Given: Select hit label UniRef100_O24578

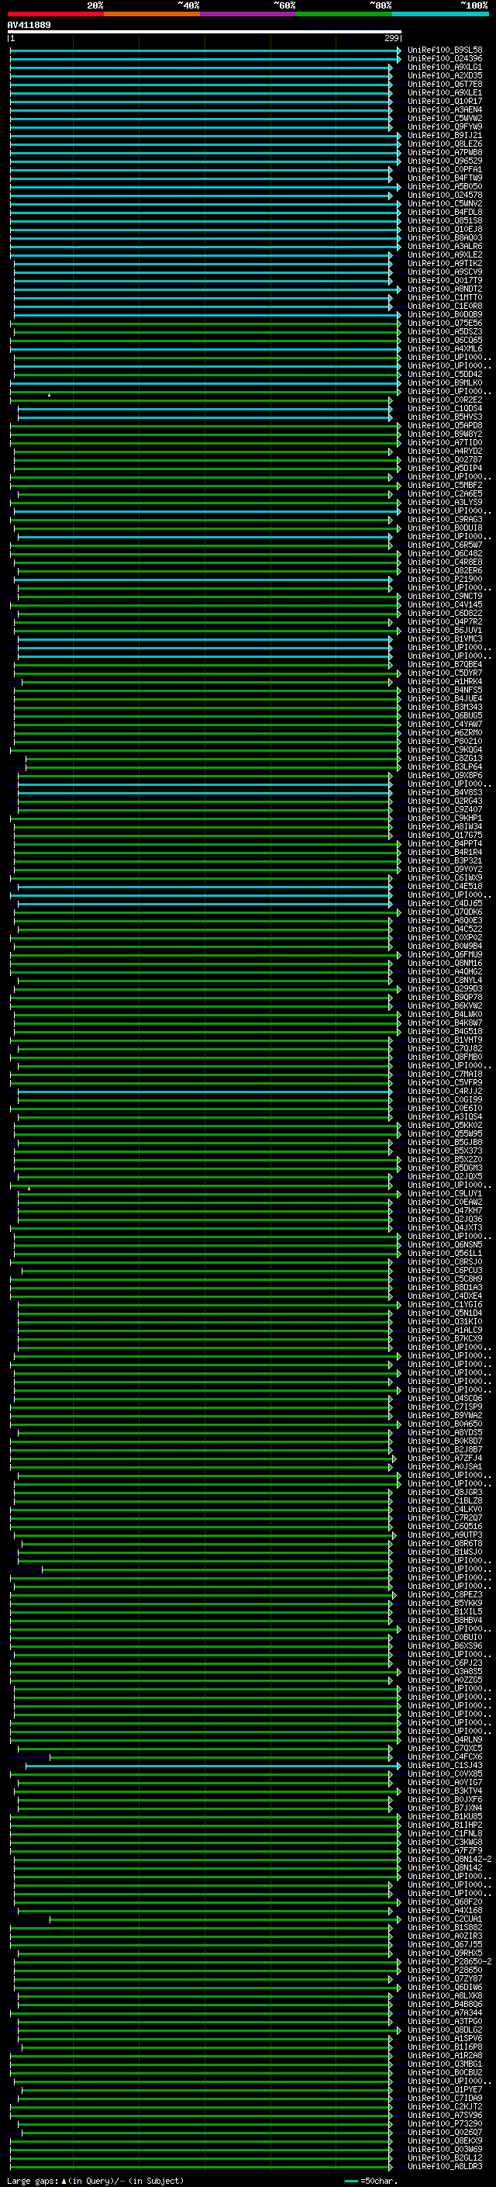Looking at the screenshot, I should coord(445,196).
